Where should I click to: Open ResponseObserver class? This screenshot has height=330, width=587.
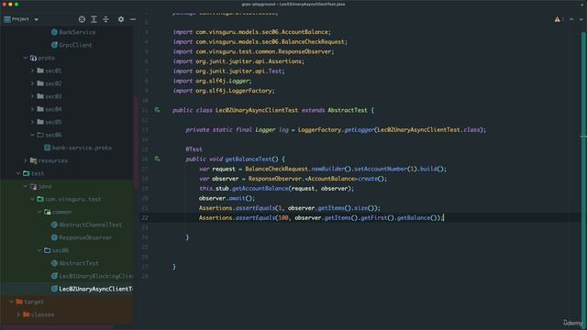[85, 237]
